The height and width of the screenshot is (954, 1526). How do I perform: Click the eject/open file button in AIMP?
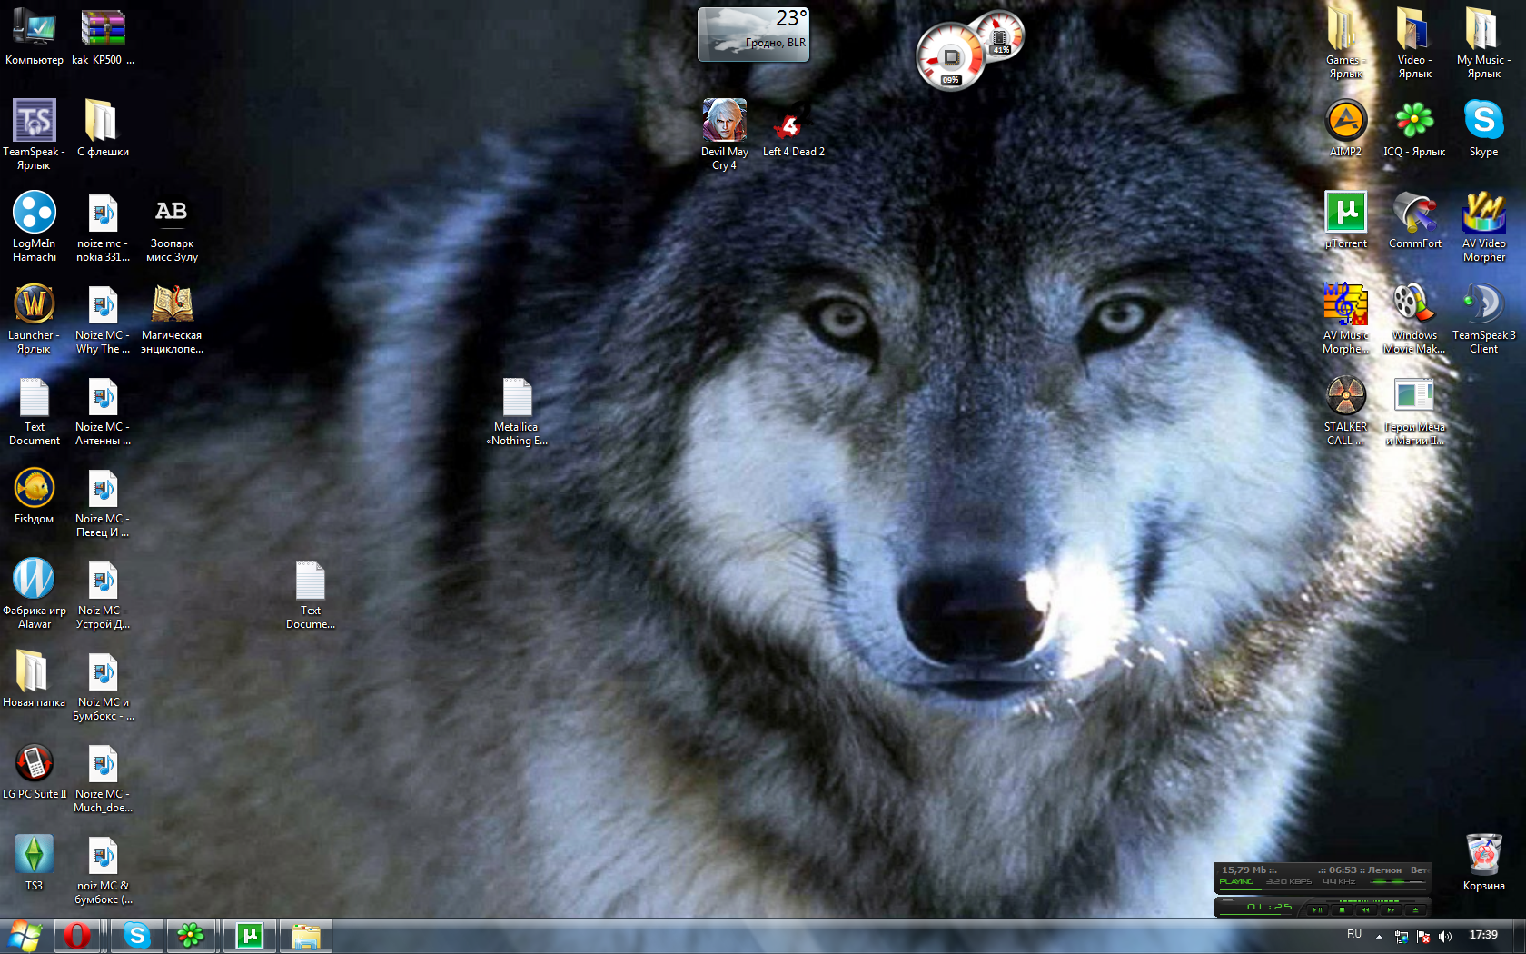click(x=1415, y=909)
